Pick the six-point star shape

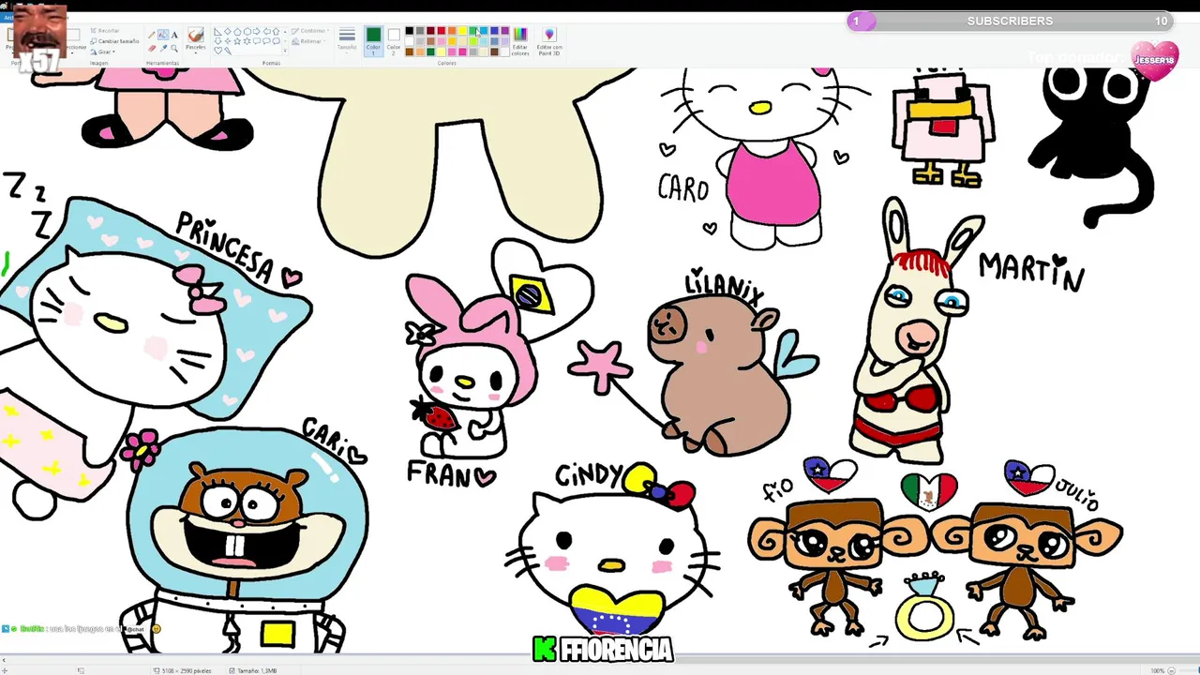[x=247, y=41]
